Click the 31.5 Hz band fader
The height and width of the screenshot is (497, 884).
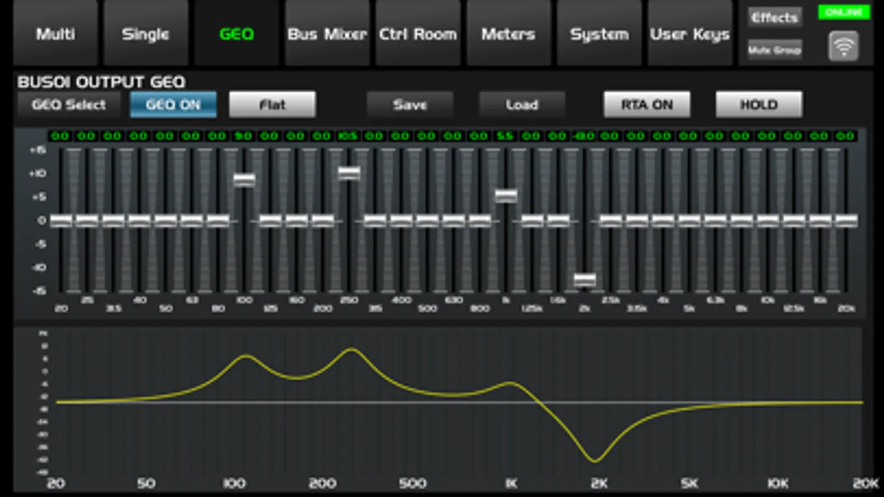click(x=113, y=220)
